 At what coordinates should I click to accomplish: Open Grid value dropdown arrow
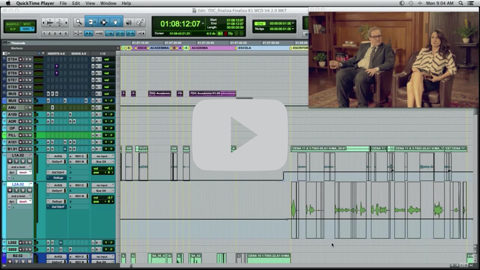pos(293,23)
